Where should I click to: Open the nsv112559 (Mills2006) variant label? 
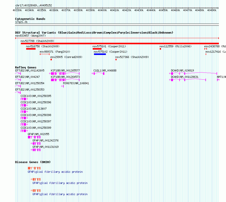tap(175, 46)
